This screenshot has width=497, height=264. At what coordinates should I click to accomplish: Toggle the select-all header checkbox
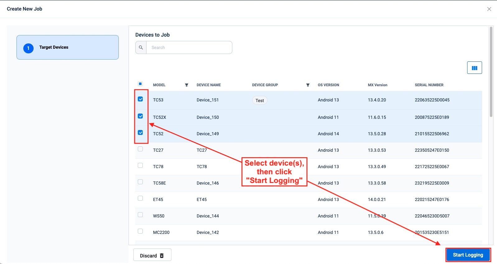[x=140, y=84]
